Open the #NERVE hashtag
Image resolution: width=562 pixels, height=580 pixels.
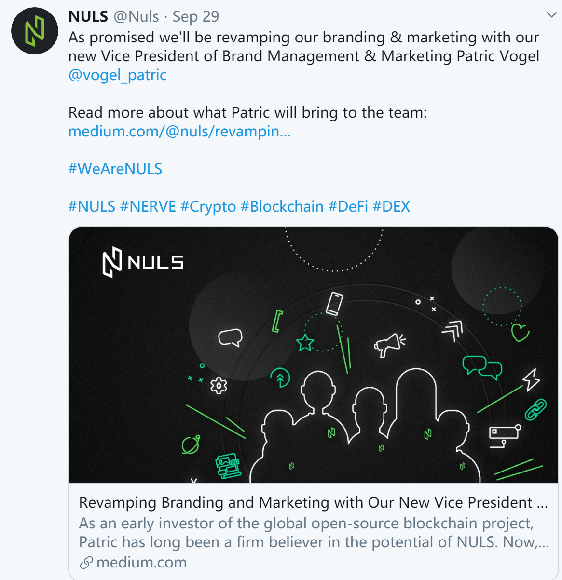[148, 206]
